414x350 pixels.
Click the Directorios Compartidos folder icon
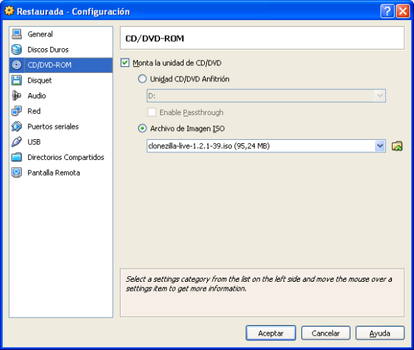(x=17, y=157)
